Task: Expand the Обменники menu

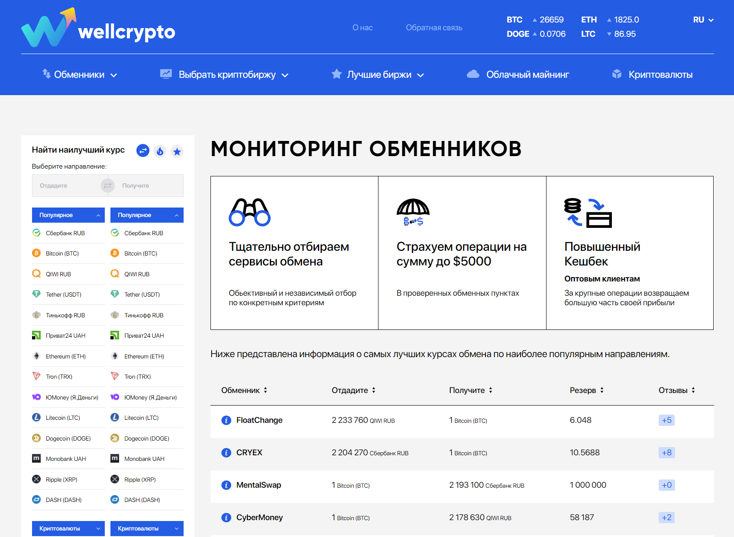Action: point(80,74)
